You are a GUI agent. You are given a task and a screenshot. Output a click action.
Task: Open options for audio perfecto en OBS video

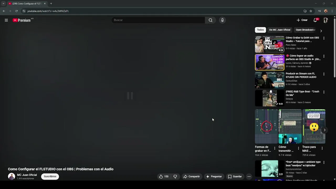click(324, 56)
